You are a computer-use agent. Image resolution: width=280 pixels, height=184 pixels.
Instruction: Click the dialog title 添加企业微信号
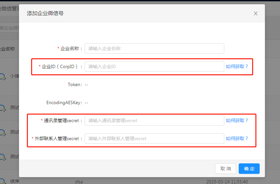[x=45, y=13]
